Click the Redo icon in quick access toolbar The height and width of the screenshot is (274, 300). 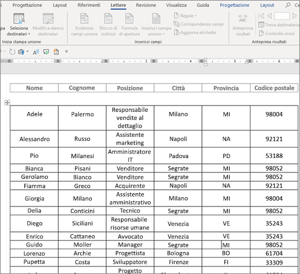pos(12,52)
